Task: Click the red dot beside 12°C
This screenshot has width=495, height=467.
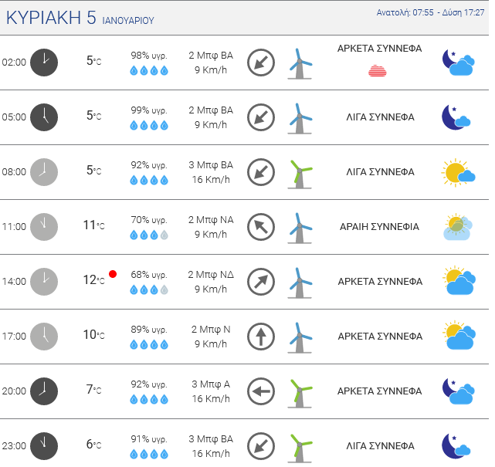Action: [113, 274]
